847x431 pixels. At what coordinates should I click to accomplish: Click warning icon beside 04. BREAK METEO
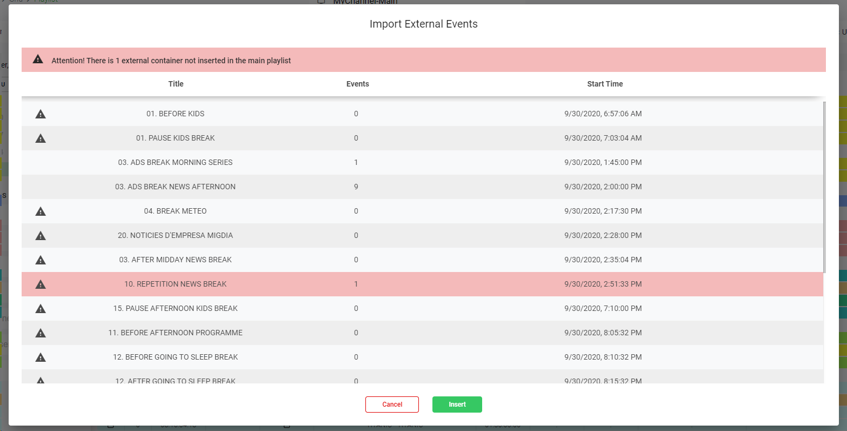[x=41, y=211]
